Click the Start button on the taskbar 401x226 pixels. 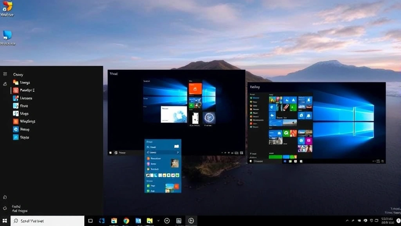pyautogui.click(x=5, y=221)
